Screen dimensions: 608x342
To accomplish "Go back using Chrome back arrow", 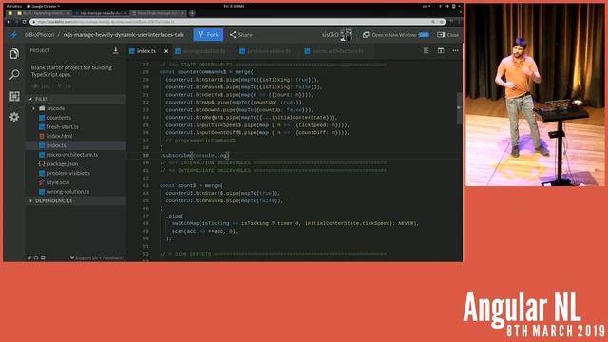I will (x=9, y=22).
